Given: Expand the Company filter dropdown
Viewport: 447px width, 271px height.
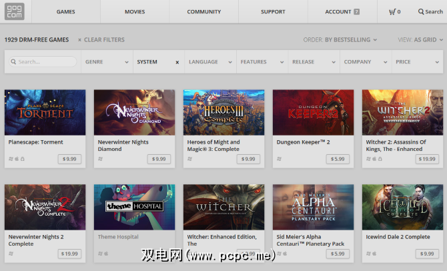Looking at the screenshot, I should point(366,62).
